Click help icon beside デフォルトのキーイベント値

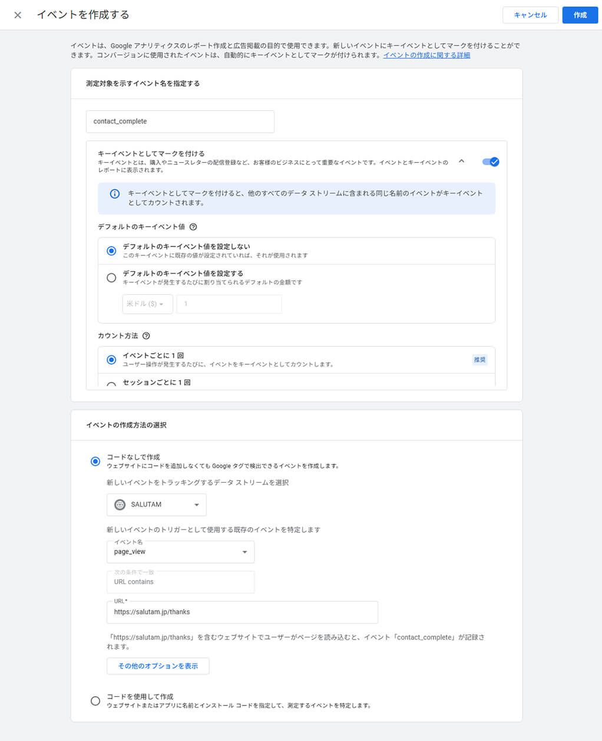tap(193, 227)
